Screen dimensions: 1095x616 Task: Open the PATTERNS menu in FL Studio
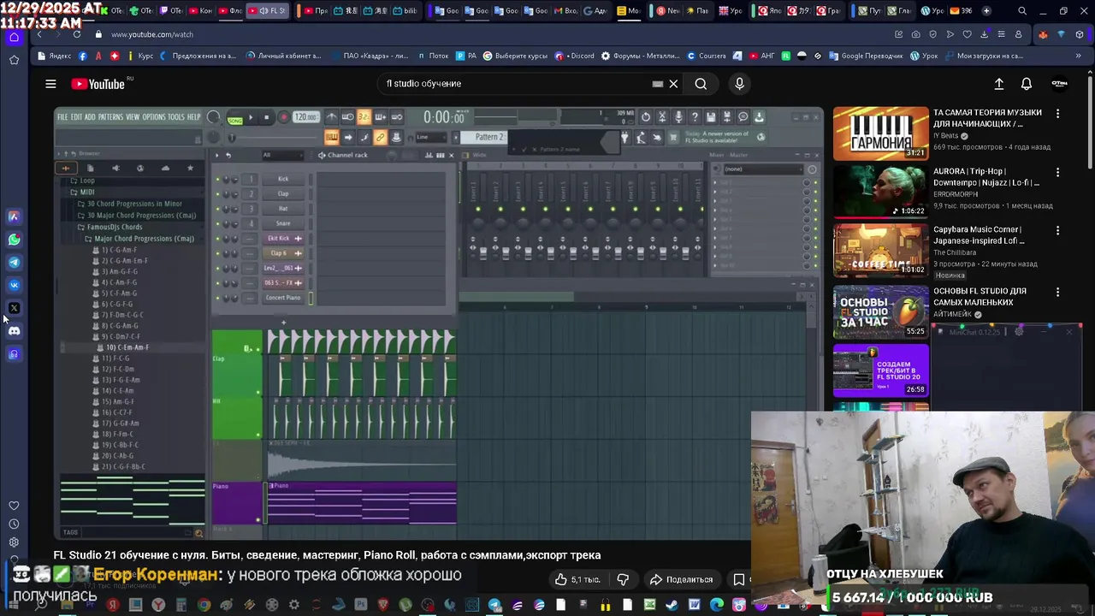click(110, 117)
